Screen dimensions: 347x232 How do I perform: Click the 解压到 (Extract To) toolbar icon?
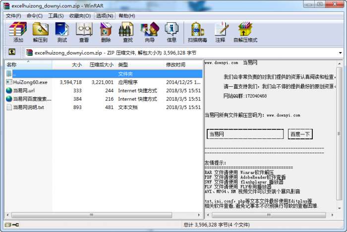(40, 29)
